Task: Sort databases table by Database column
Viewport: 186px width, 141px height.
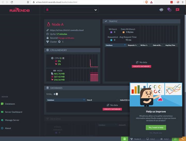Action: [x=66, y=100]
